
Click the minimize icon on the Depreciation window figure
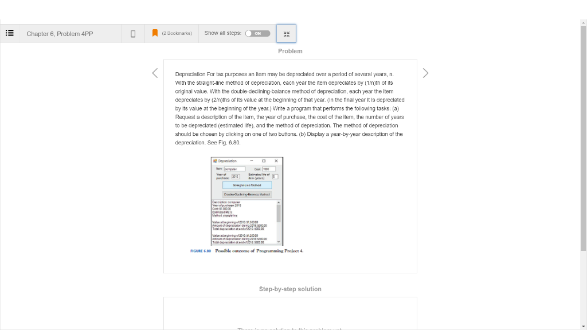pos(251,160)
